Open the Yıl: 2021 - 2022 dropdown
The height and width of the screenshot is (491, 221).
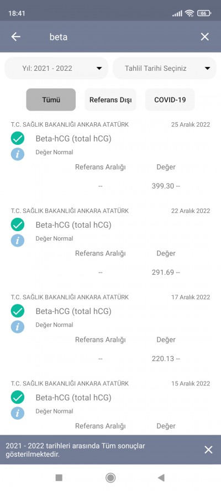point(56,68)
